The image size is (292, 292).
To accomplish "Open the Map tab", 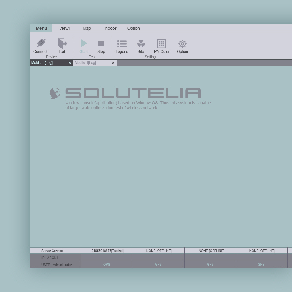I will (x=87, y=28).
